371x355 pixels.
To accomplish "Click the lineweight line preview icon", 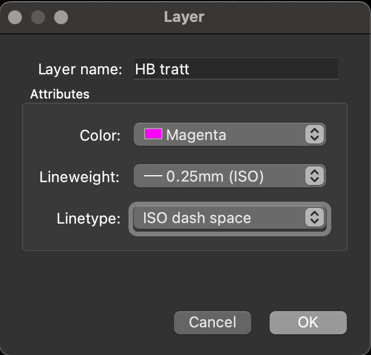I will pos(153,176).
